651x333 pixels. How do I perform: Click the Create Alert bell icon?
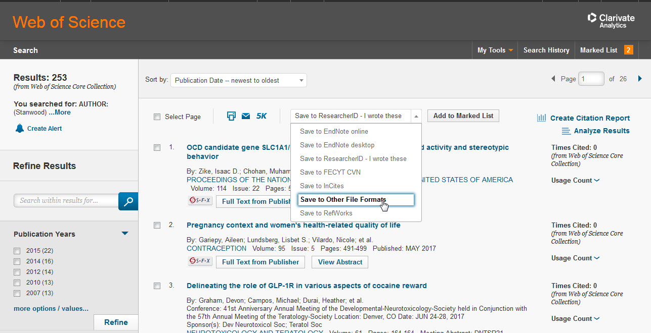coord(20,128)
